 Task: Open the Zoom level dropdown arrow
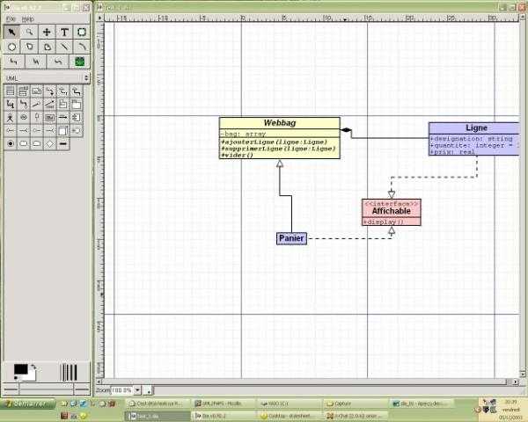coord(137,390)
